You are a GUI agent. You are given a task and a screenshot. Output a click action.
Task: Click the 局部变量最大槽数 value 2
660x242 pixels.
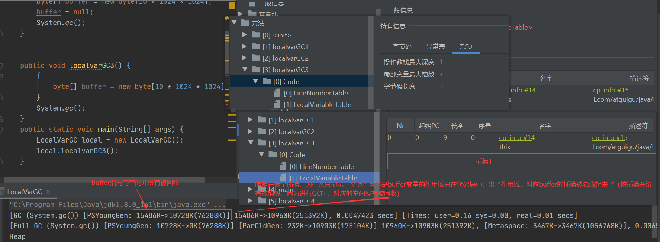pyautogui.click(x=441, y=74)
